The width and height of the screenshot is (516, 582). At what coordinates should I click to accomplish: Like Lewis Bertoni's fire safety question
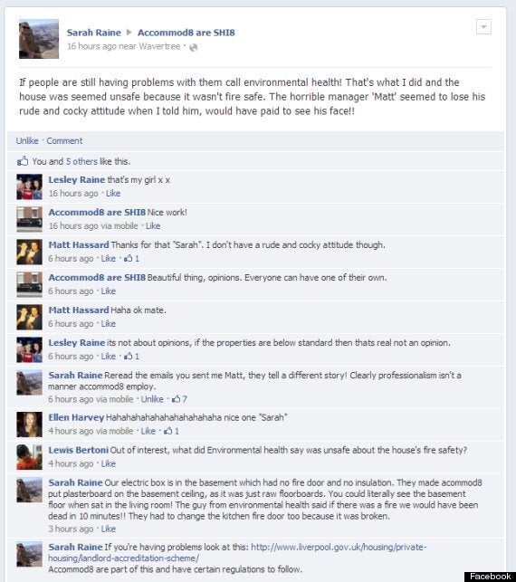(109, 463)
